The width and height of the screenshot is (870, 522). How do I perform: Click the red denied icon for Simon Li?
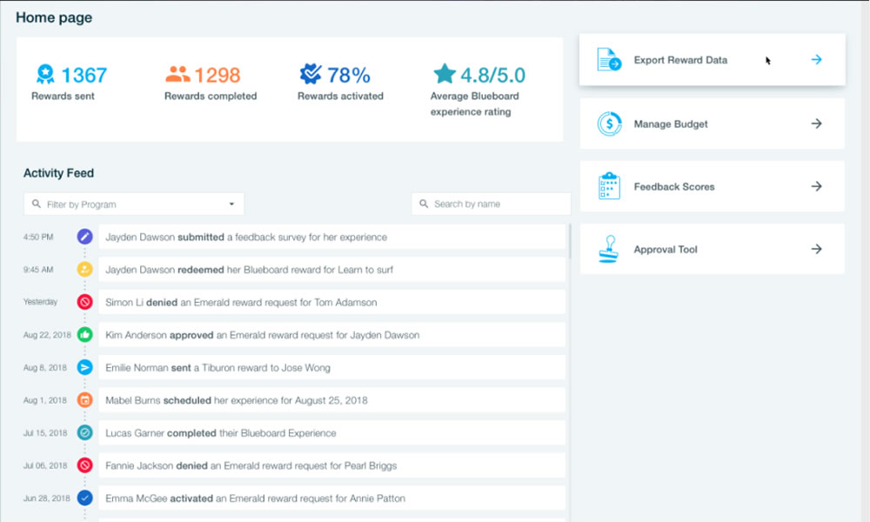click(x=84, y=302)
